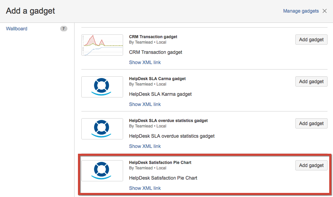Click the Wallboard count badge showing 7
The height and width of the screenshot is (197, 333).
click(64, 29)
